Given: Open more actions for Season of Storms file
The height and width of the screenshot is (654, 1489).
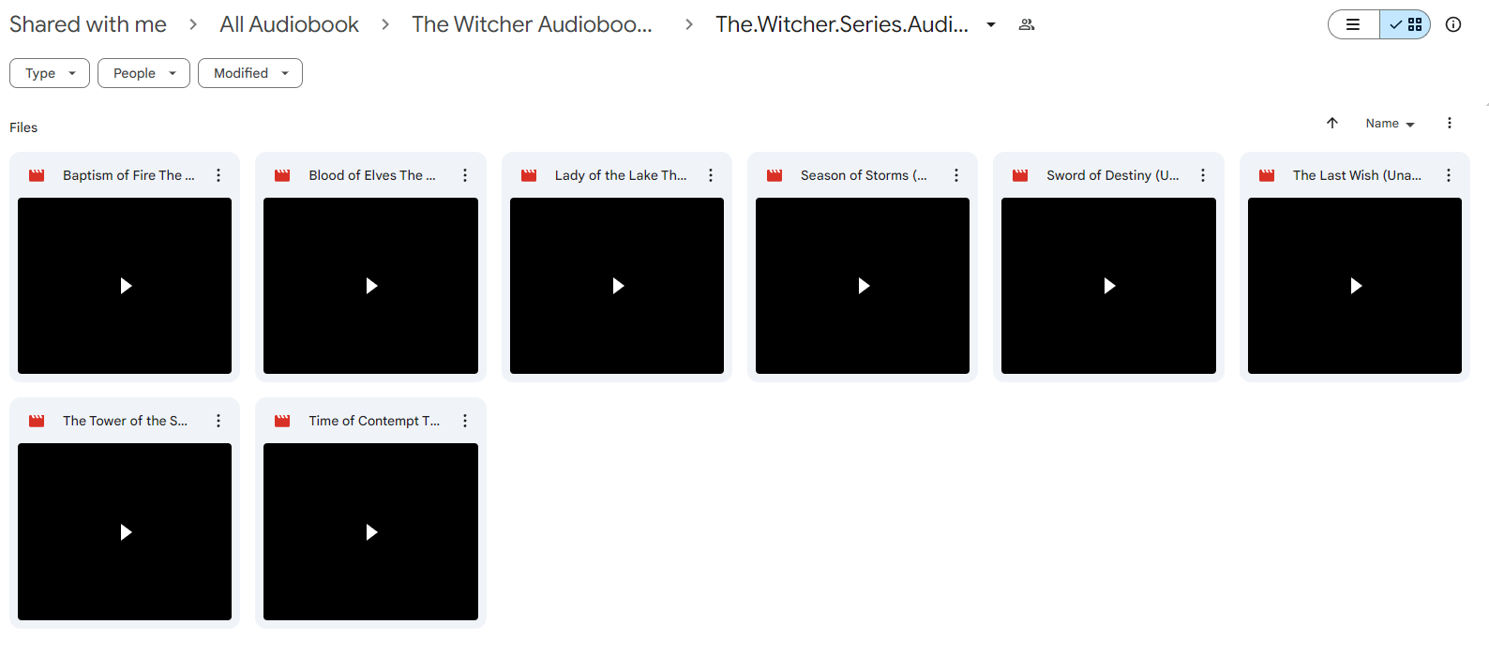Looking at the screenshot, I should point(956,175).
